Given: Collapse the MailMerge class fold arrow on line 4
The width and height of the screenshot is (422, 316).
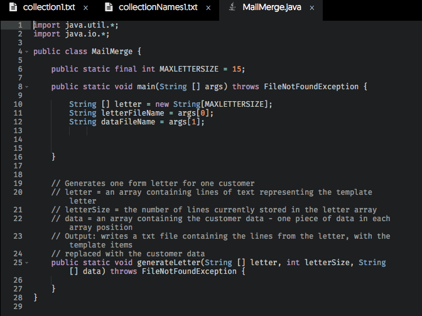Looking at the screenshot, I should 26,52.
